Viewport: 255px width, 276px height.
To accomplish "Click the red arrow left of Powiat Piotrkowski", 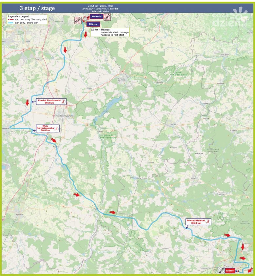I will click(x=28, y=103).
